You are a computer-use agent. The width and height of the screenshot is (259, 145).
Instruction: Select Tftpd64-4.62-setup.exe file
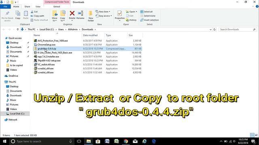point(49,60)
